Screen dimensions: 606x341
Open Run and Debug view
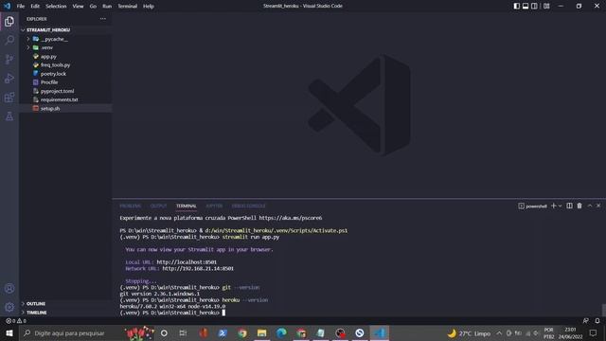click(x=9, y=78)
